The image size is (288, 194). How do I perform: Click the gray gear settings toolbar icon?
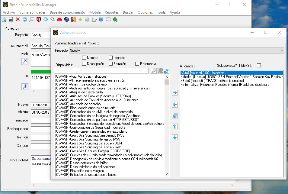click(x=87, y=19)
